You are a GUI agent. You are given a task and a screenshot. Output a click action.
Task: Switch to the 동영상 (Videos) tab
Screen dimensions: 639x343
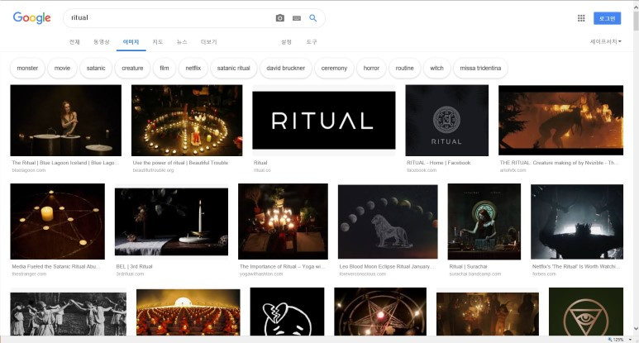102,42
